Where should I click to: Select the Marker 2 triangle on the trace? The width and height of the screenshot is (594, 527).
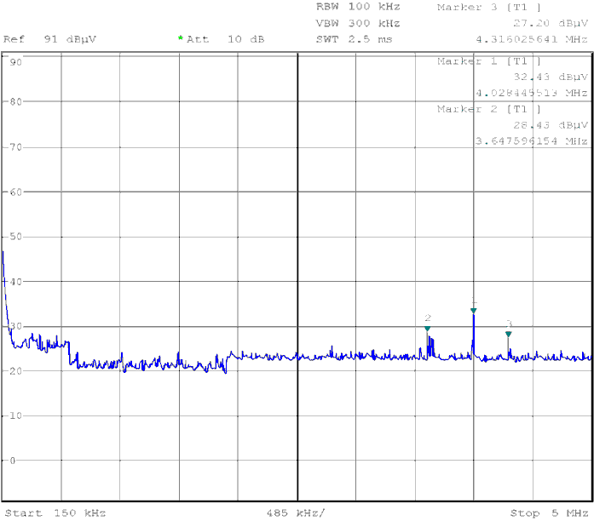428,328
